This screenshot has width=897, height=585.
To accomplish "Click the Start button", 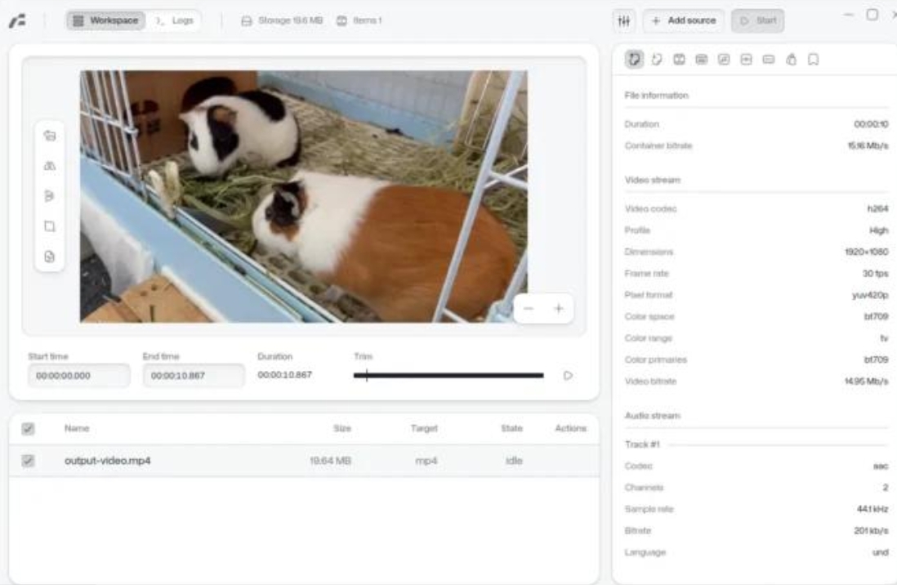I will tap(757, 20).
